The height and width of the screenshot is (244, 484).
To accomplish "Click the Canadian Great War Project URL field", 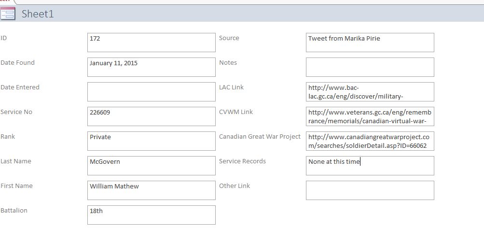I will (x=370, y=141).
